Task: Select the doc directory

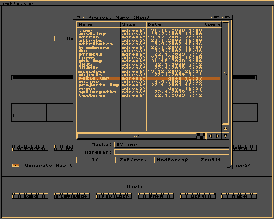Action: [149, 51]
